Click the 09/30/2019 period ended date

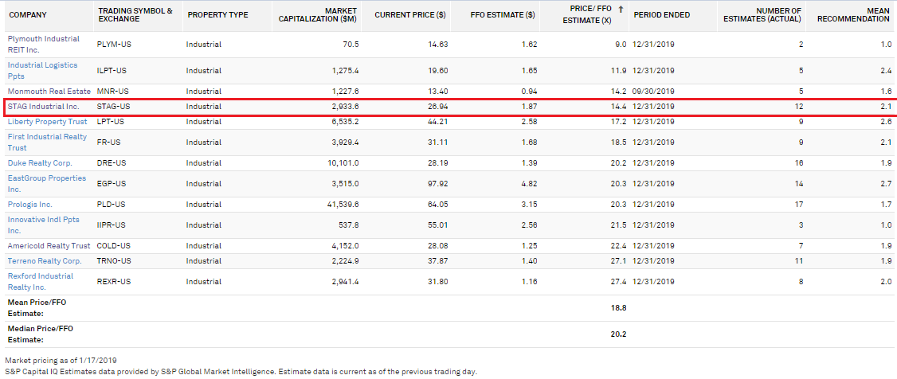[x=654, y=91]
